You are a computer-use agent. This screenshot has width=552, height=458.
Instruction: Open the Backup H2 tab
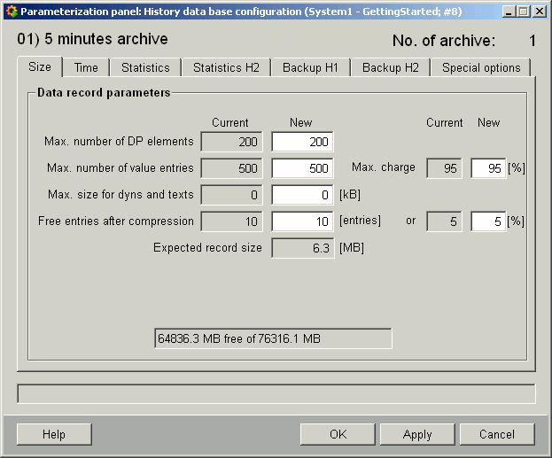coord(391,67)
